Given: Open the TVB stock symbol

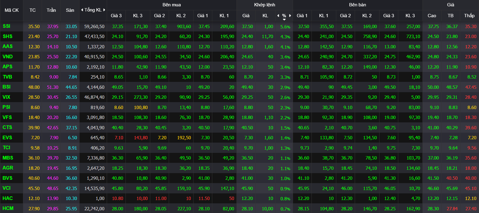Looking at the screenshot, I should pyautogui.click(x=7, y=77).
